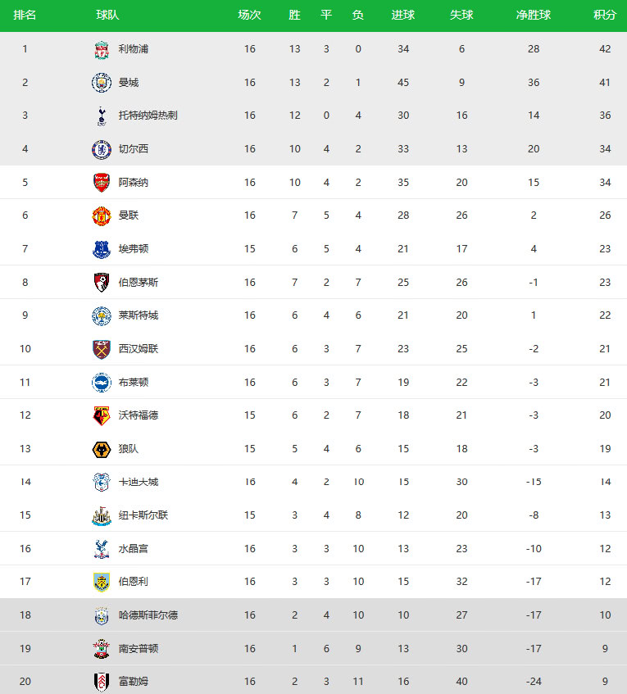Click the Tottenham Hotspur crest icon
The width and height of the screenshot is (627, 694).
coord(101,116)
